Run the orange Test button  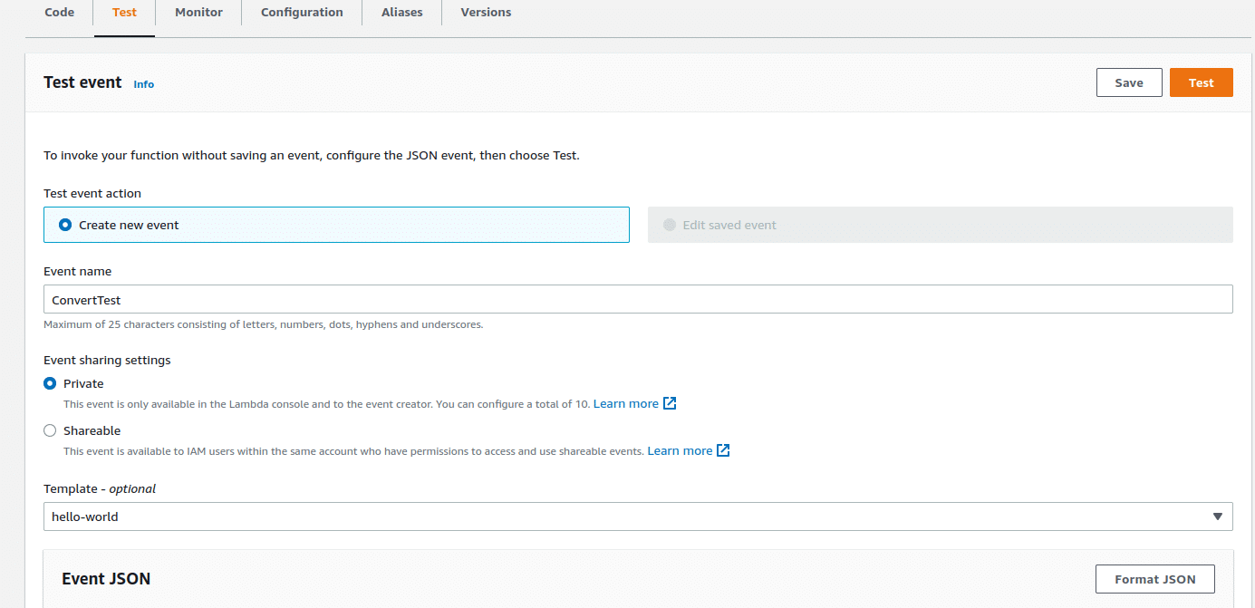tap(1201, 82)
